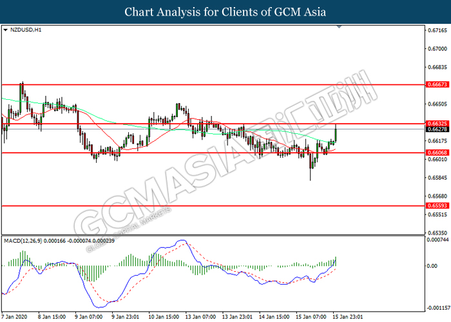Click the -0.001157 MACD axis value

[x=436, y=308]
